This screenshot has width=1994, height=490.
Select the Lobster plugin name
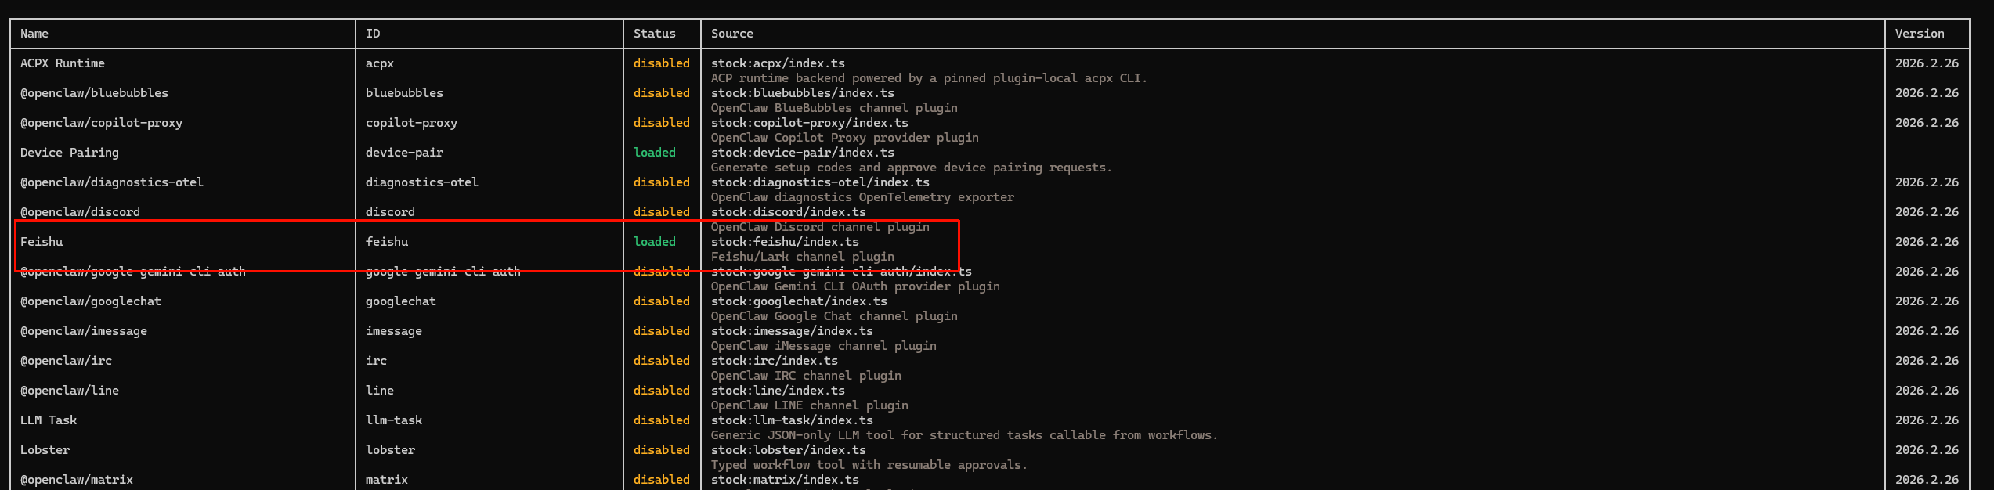click(x=45, y=450)
